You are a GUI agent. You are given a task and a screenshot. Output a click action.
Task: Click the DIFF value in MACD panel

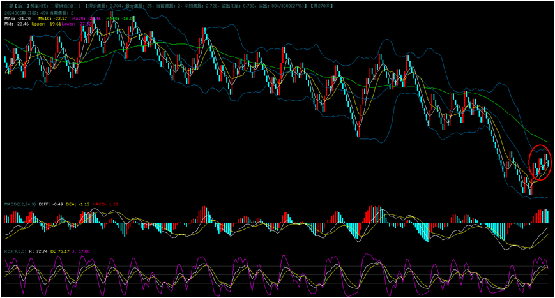51,204
